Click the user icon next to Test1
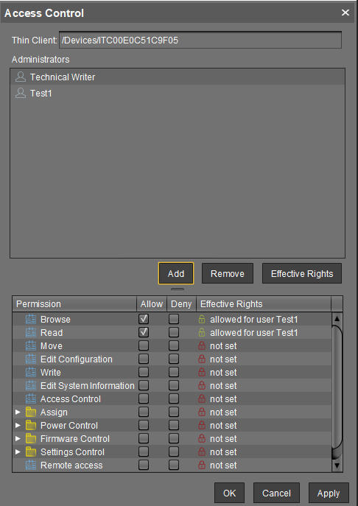Screen dimensions: 358x506 (x=21, y=93)
